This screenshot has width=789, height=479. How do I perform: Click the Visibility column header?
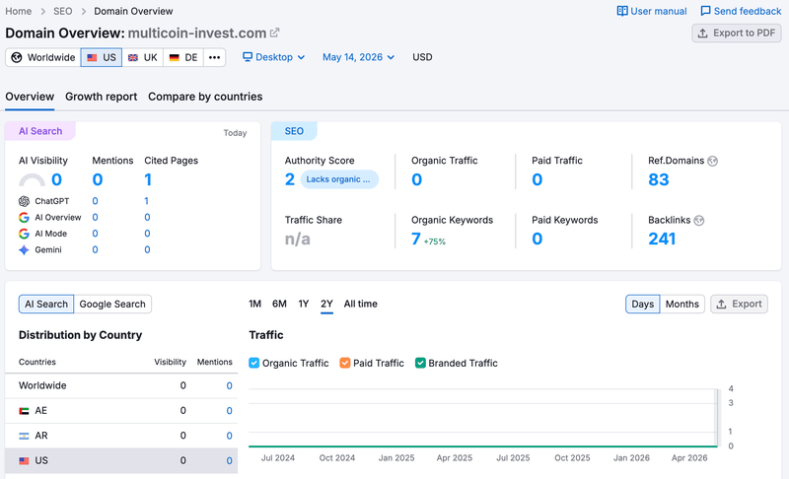click(x=170, y=362)
